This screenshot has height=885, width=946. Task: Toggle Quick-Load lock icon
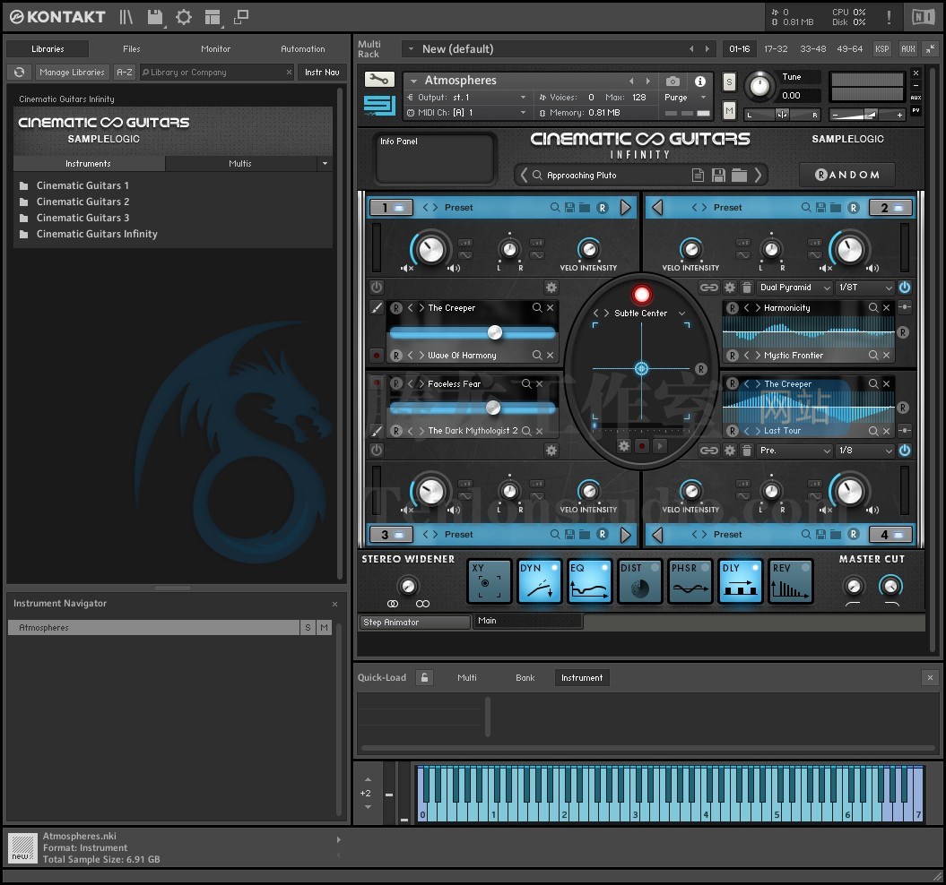(424, 677)
